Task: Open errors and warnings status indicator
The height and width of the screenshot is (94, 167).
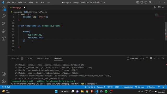Action: [x=6, y=87]
